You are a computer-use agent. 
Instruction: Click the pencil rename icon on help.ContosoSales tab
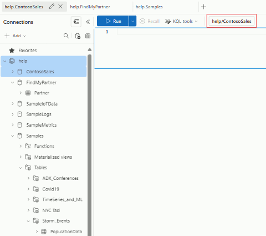click(52, 7)
